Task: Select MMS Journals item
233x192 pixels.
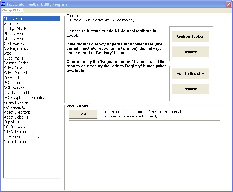Action: 31,132
